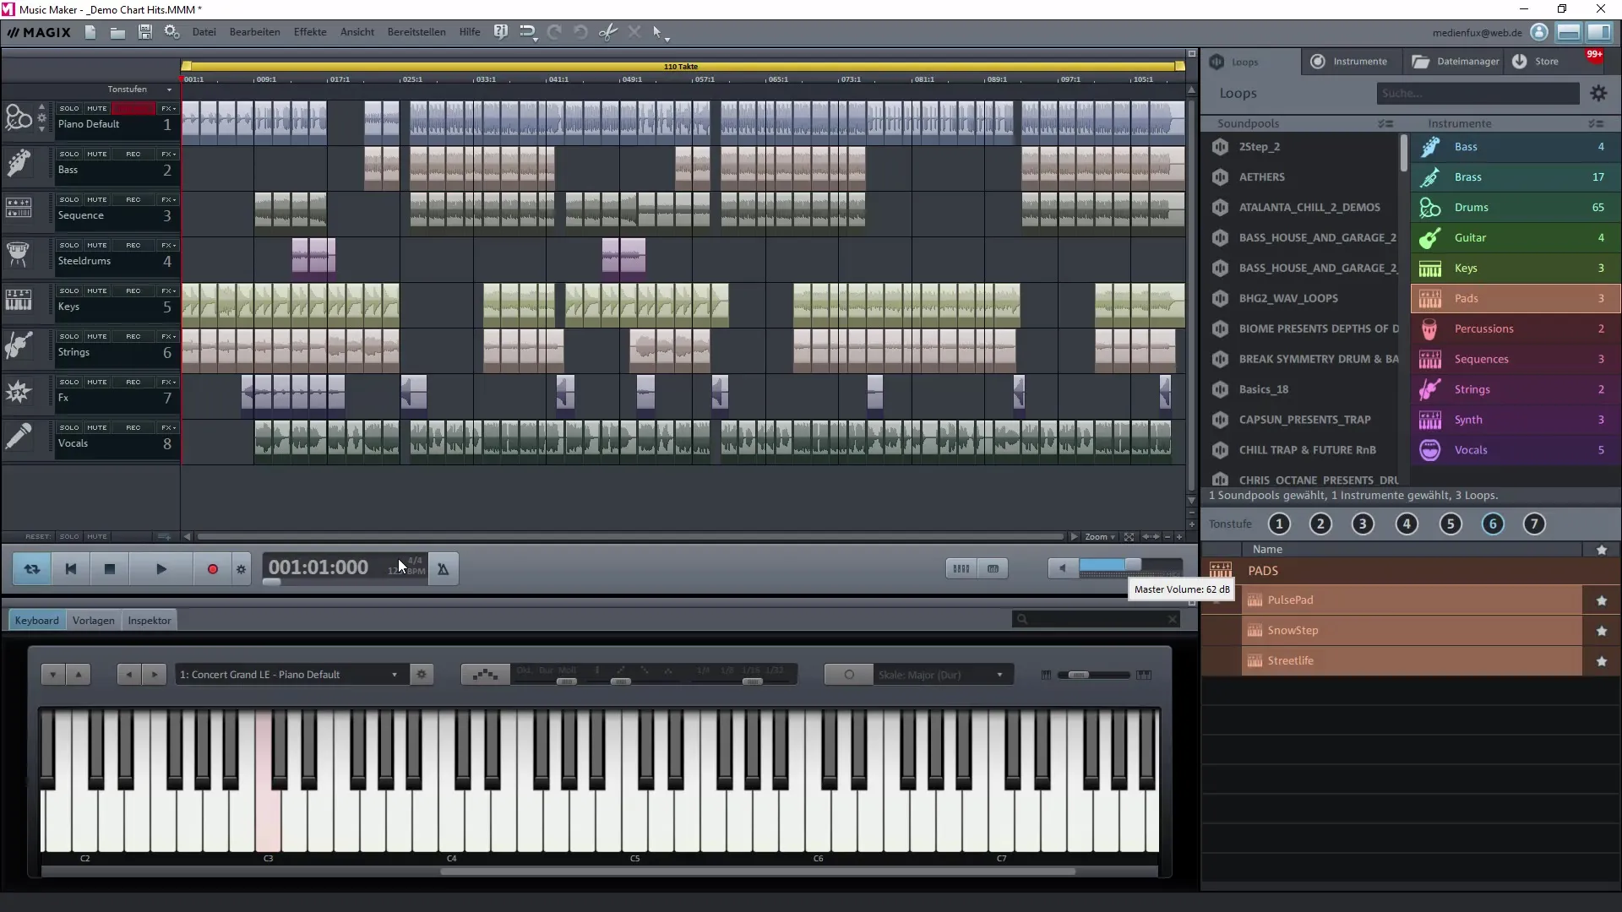Image resolution: width=1622 pixels, height=912 pixels.
Task: Click the scissors split tool
Action: (607, 32)
